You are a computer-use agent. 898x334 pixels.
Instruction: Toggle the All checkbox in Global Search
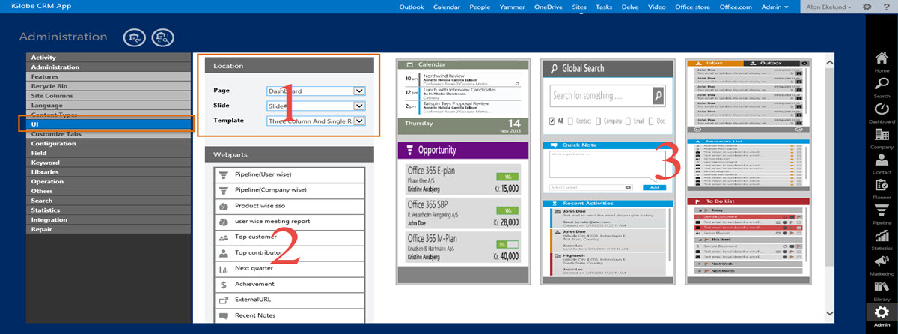click(x=552, y=121)
